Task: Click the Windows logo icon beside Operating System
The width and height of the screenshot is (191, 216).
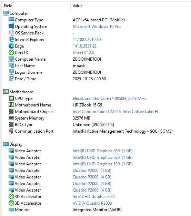Action: pos(11,26)
